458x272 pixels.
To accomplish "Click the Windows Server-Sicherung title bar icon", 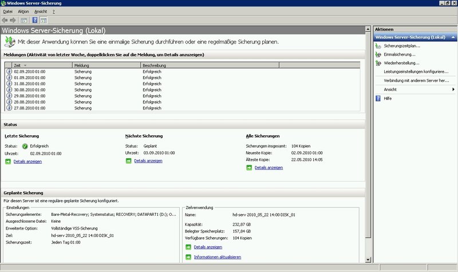I will tap(3, 3).
